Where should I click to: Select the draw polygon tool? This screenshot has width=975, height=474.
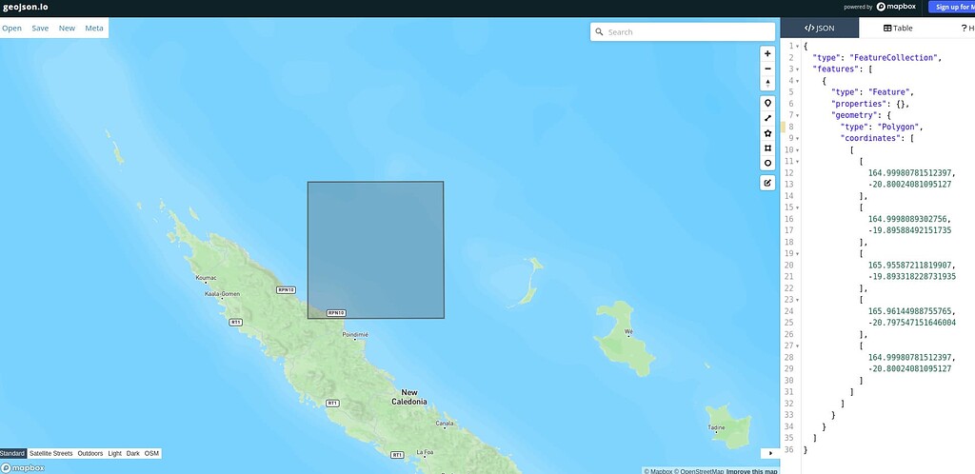767,133
